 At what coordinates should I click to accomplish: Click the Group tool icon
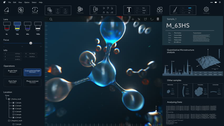pos(50,10)
